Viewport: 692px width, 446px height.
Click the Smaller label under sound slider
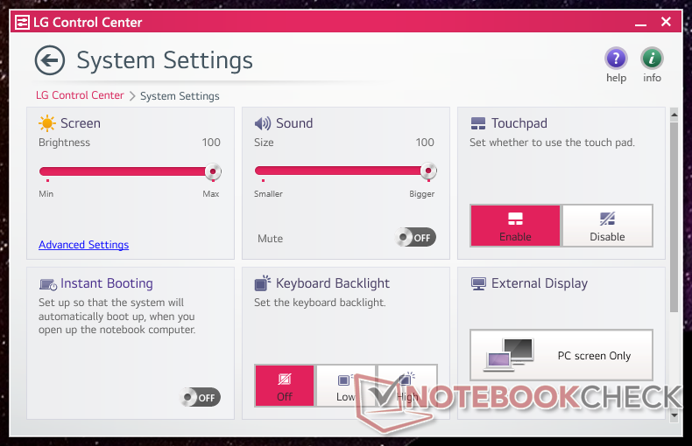coord(268,194)
